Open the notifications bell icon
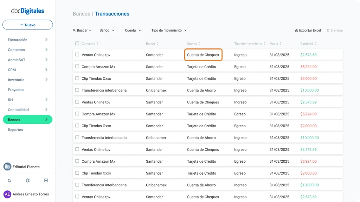The image size is (360, 202). pyautogui.click(x=9, y=180)
